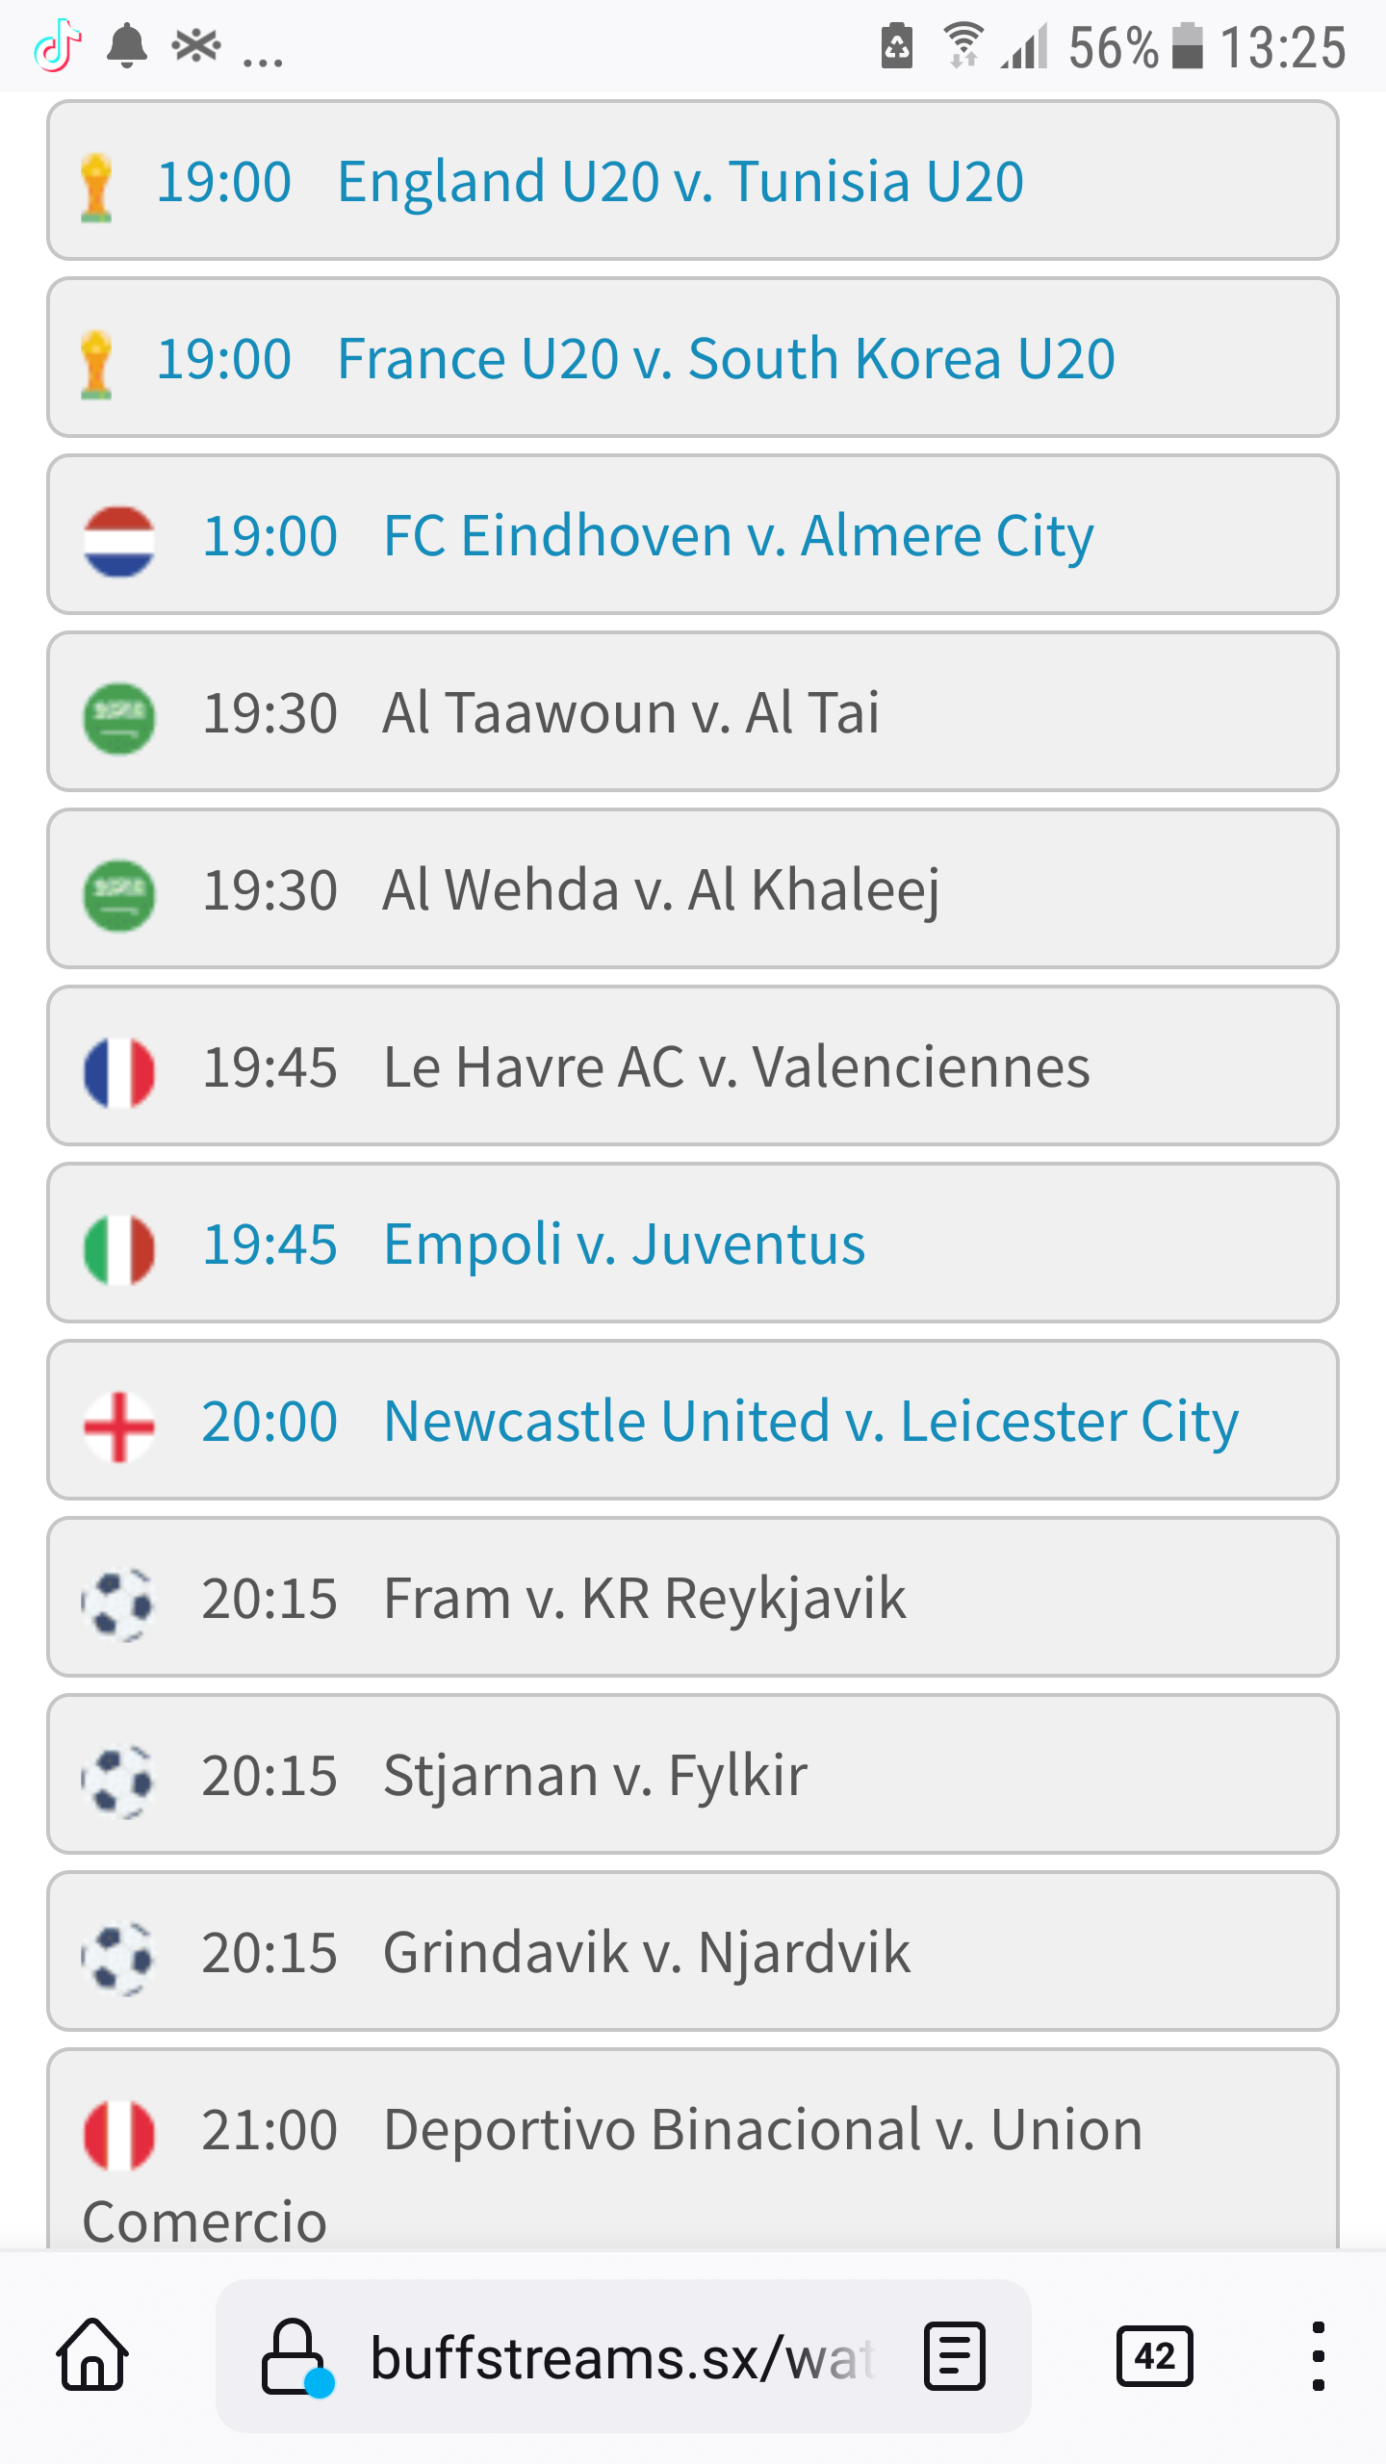Open Stjarnan v. Fylkir match
Screen dimensions: 1386x2464
tap(692, 1774)
